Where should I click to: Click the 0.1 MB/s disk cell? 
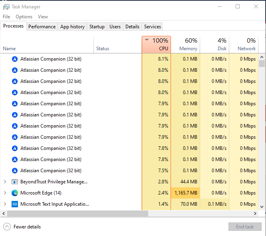[x=214, y=204]
